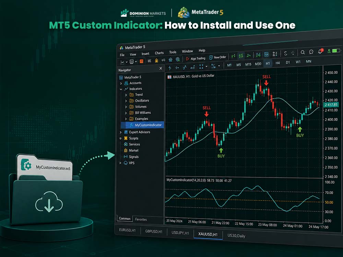Click the S-shaped refresh icon
The image size is (343, 257).
[285, 53]
